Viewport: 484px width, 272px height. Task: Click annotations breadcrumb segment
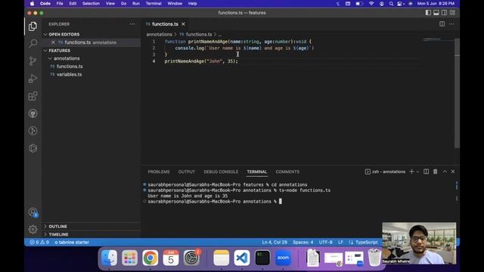tap(160, 34)
